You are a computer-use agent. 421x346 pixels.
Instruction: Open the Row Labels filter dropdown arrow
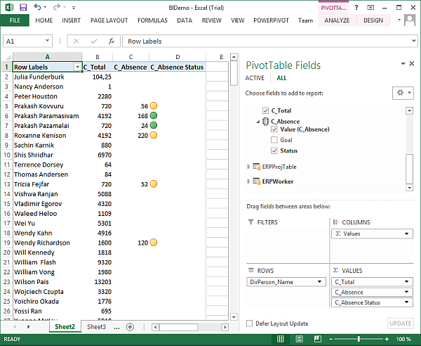tap(76, 68)
